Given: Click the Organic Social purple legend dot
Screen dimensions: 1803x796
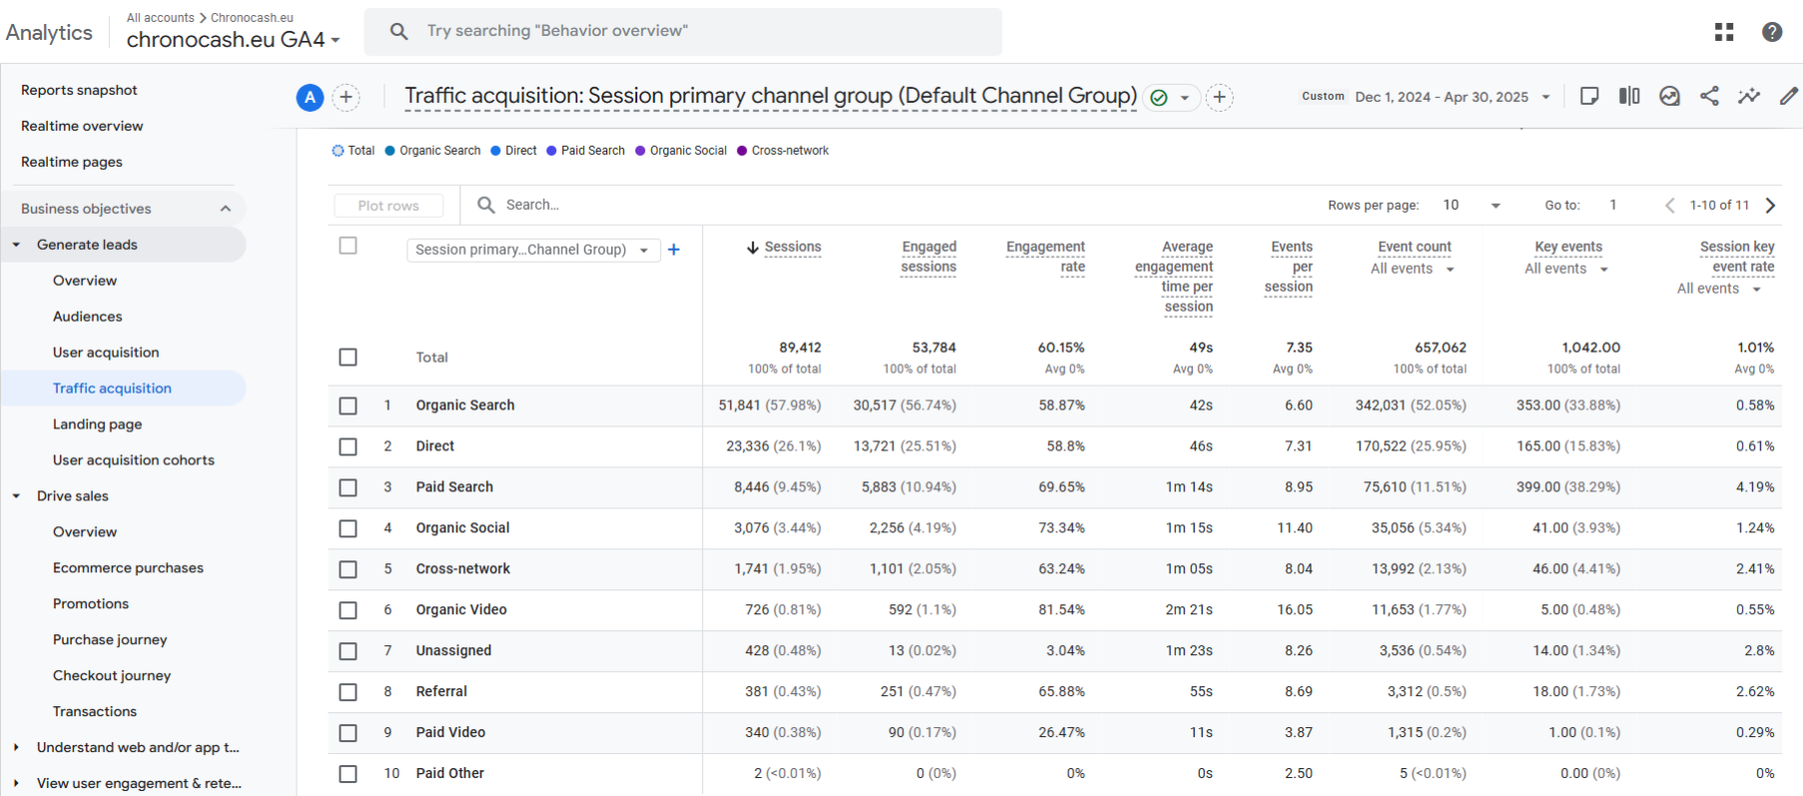Looking at the screenshot, I should 640,151.
